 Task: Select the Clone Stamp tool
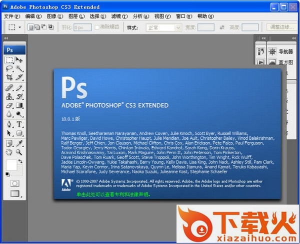point(9,96)
